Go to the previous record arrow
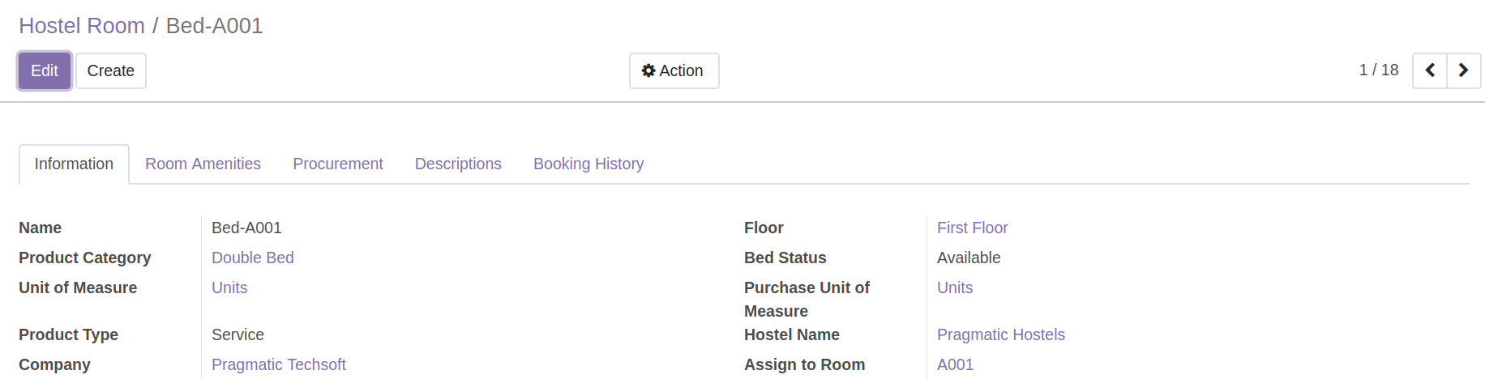Viewport: 1485px width, 379px height. click(1430, 70)
